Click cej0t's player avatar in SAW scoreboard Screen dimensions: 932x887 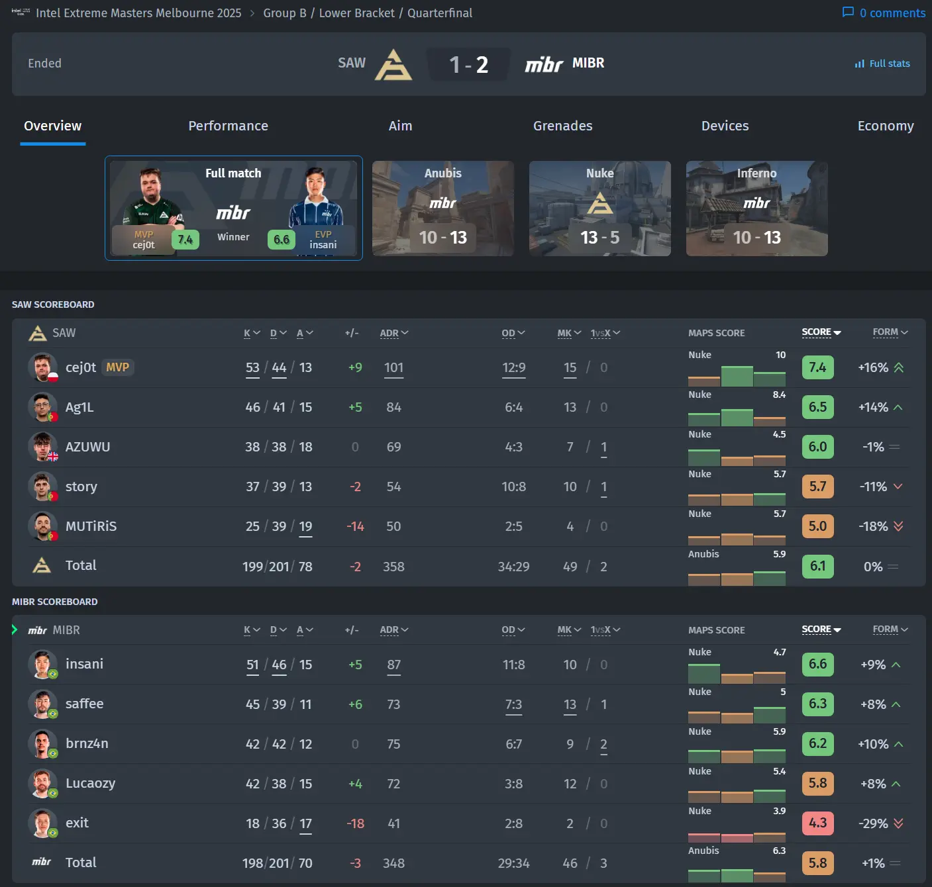(x=43, y=367)
